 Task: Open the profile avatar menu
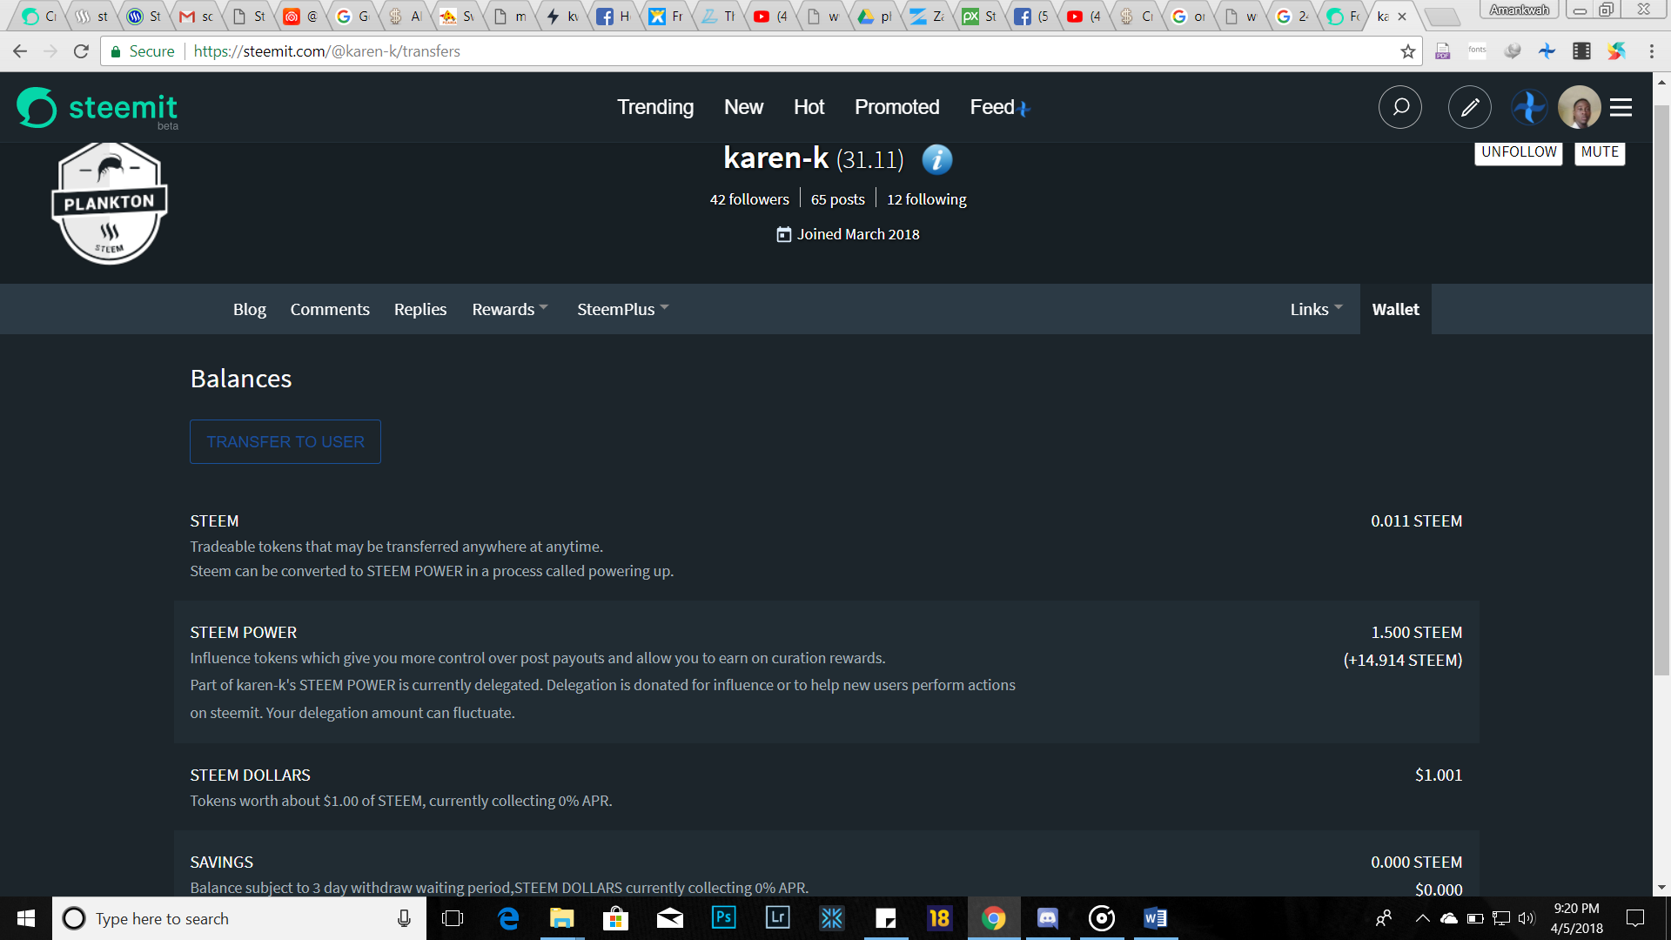[x=1580, y=107]
